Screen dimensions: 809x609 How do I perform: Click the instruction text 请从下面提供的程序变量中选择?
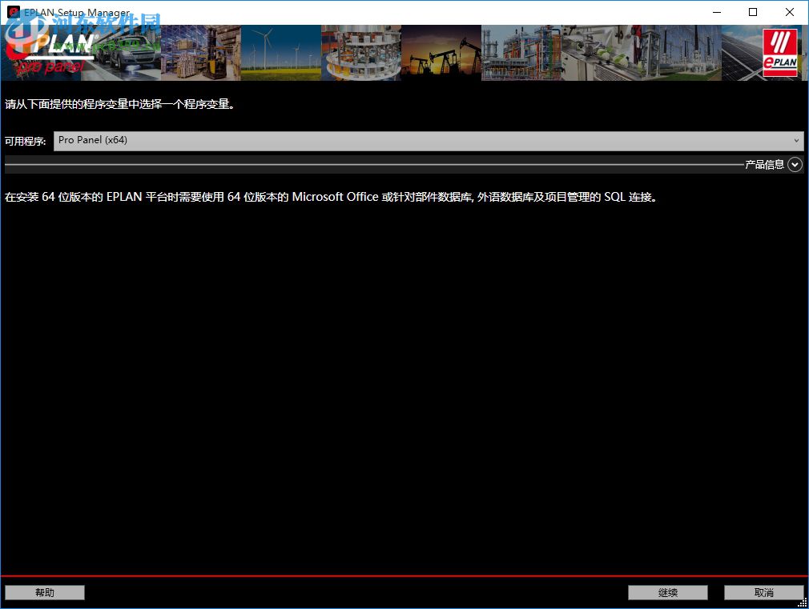point(119,104)
